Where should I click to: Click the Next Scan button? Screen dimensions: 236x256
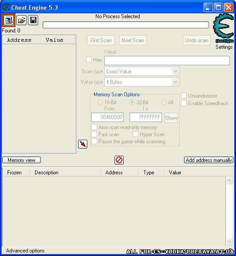[133, 40]
